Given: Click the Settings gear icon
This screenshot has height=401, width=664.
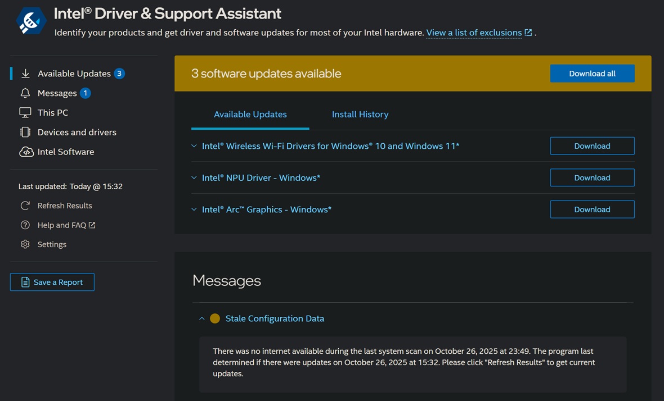Looking at the screenshot, I should [x=25, y=244].
